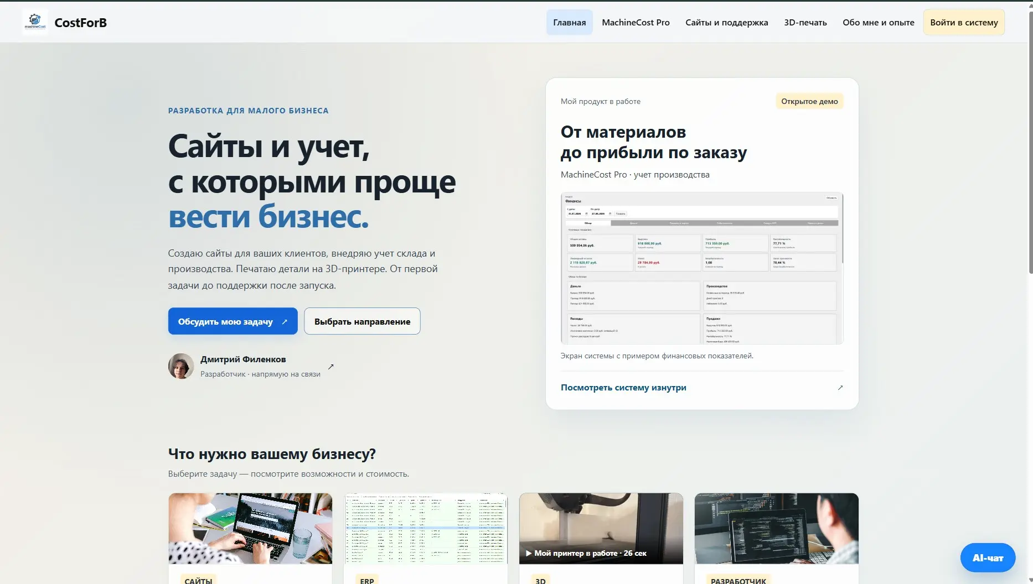Play the Мой принтер в работе video
This screenshot has width=1033, height=584.
pyautogui.click(x=601, y=528)
